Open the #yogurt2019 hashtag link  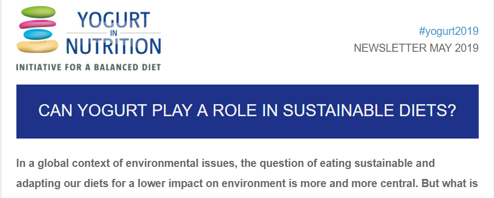pyautogui.click(x=449, y=31)
